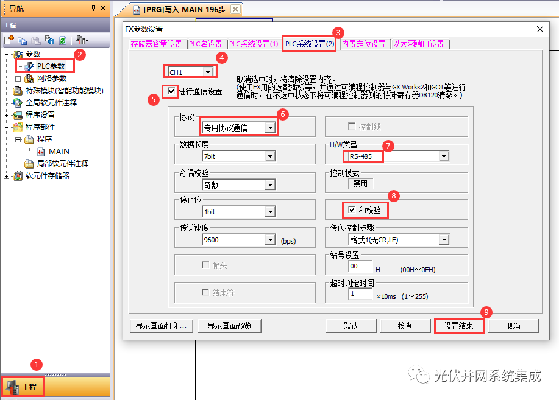Click the New Data icon in navigation toolbar
559x400 pixels.
[x=9, y=40]
